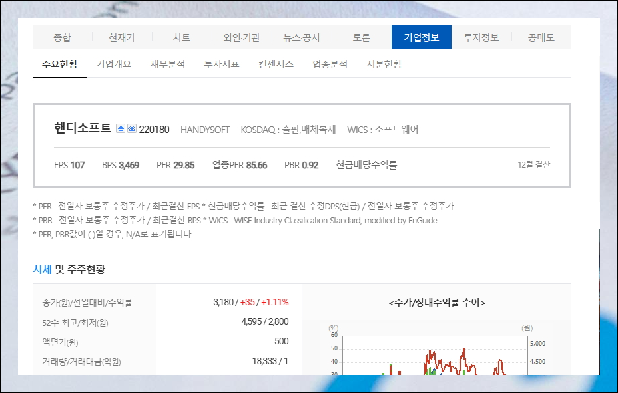Click the closing price 3,180 value
The width and height of the screenshot is (618, 393).
pyautogui.click(x=224, y=302)
